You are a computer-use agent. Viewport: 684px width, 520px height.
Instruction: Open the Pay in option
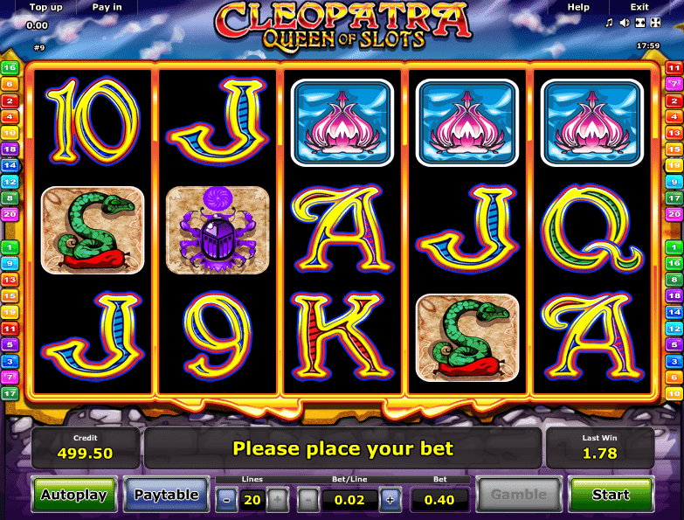pos(107,7)
